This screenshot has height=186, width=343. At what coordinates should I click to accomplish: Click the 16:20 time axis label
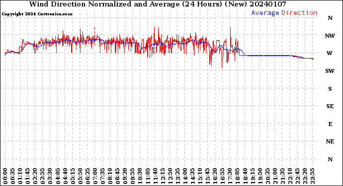[215, 176]
